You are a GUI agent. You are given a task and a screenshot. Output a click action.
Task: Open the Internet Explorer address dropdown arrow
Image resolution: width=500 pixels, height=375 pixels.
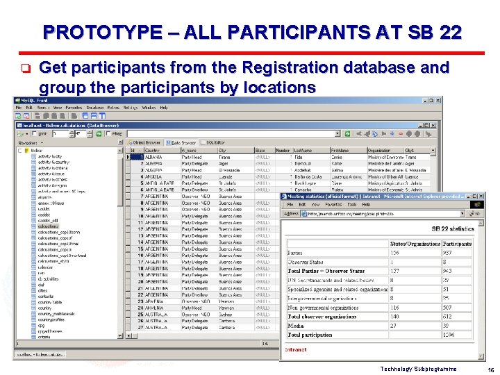(x=462, y=214)
